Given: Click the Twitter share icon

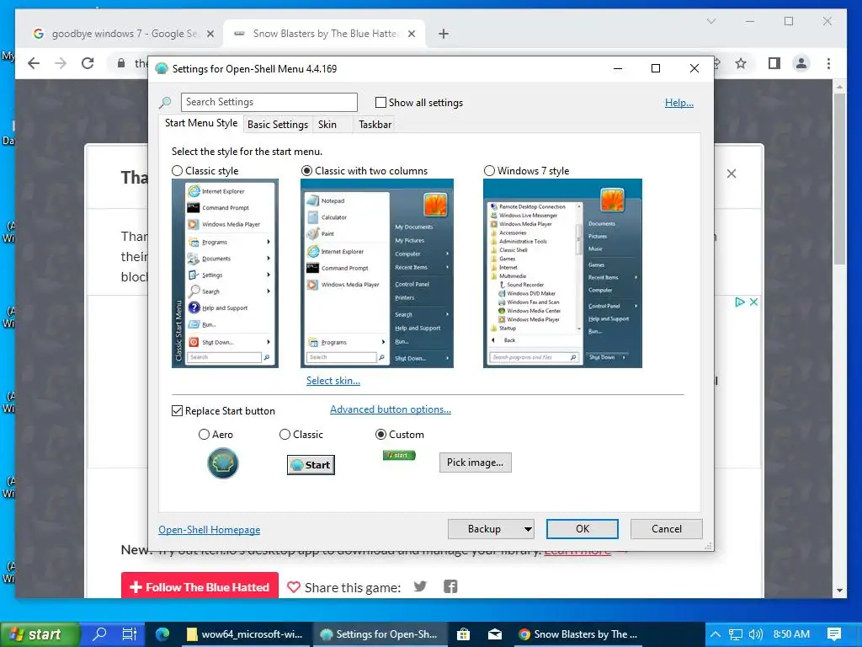Looking at the screenshot, I should [421, 586].
